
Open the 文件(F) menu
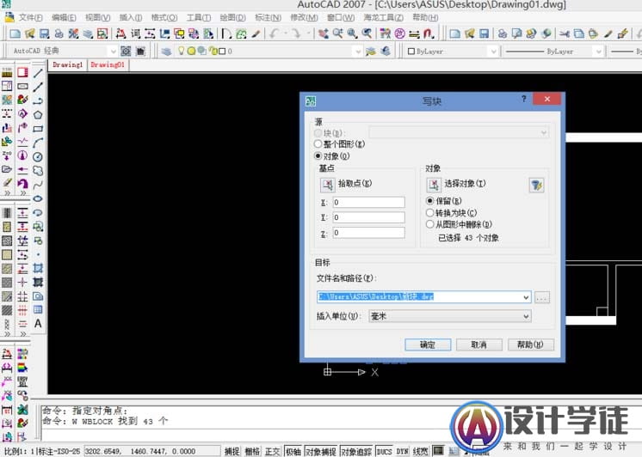point(30,17)
